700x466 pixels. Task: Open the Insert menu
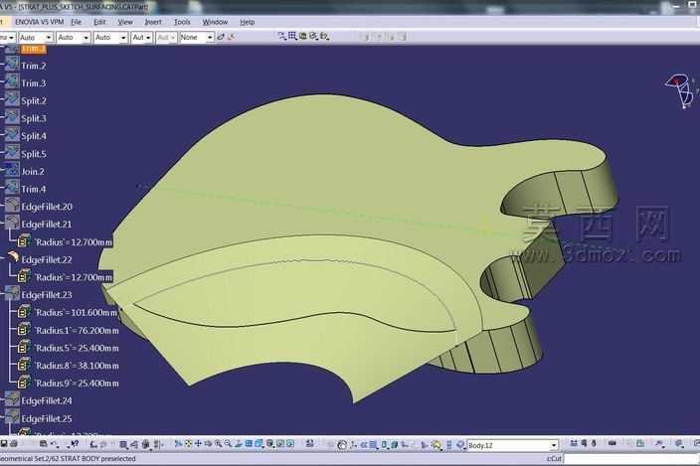[x=153, y=22]
